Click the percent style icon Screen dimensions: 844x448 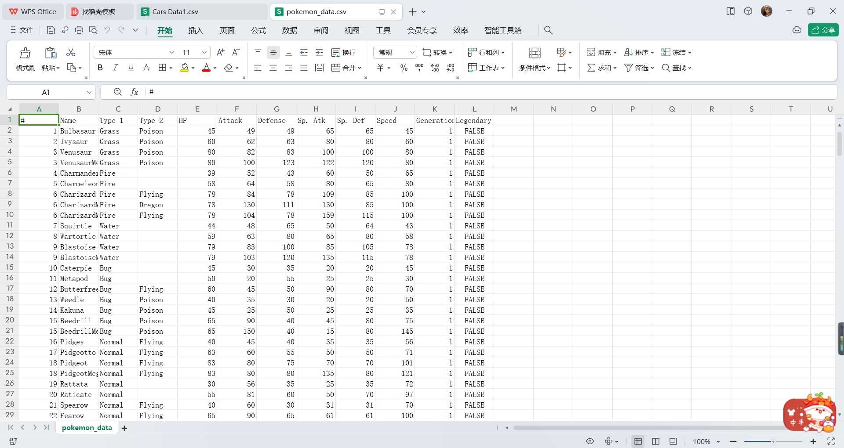(404, 68)
